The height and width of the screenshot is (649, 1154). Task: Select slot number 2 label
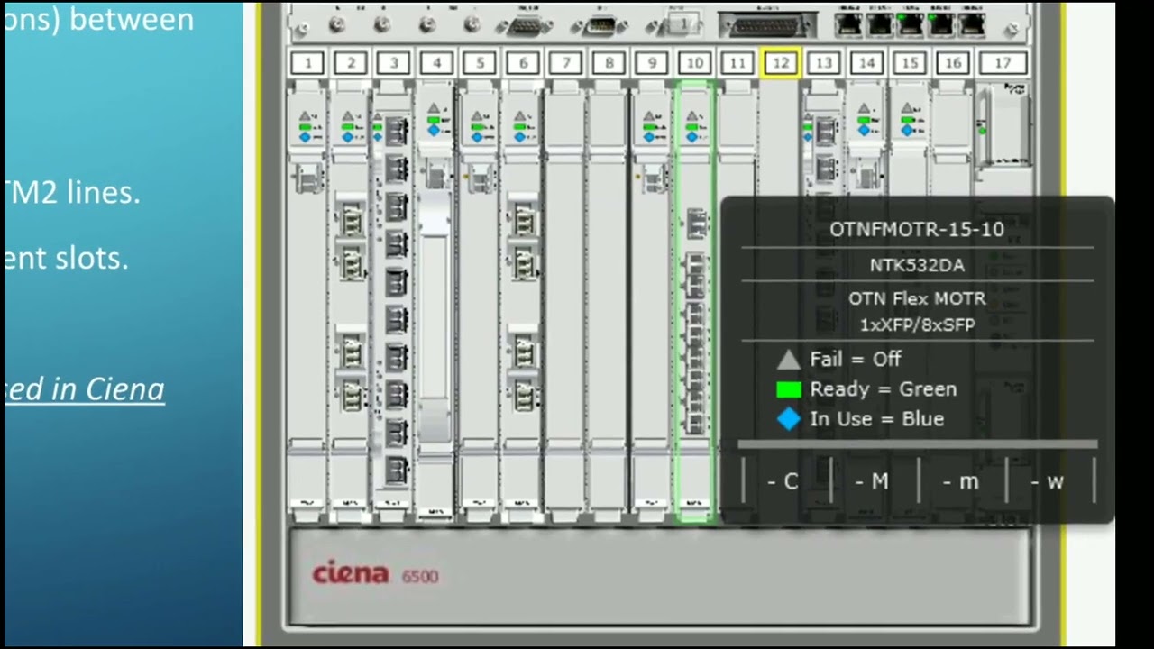(351, 63)
